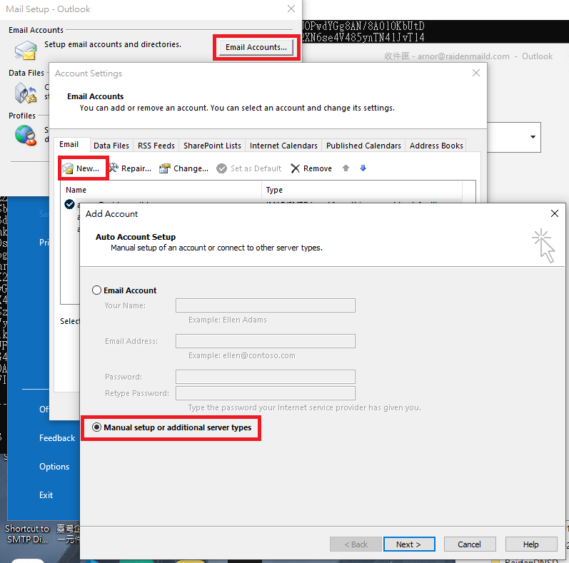The image size is (569, 563).
Task: Close the Mail Setup window
Action: pyautogui.click(x=291, y=9)
